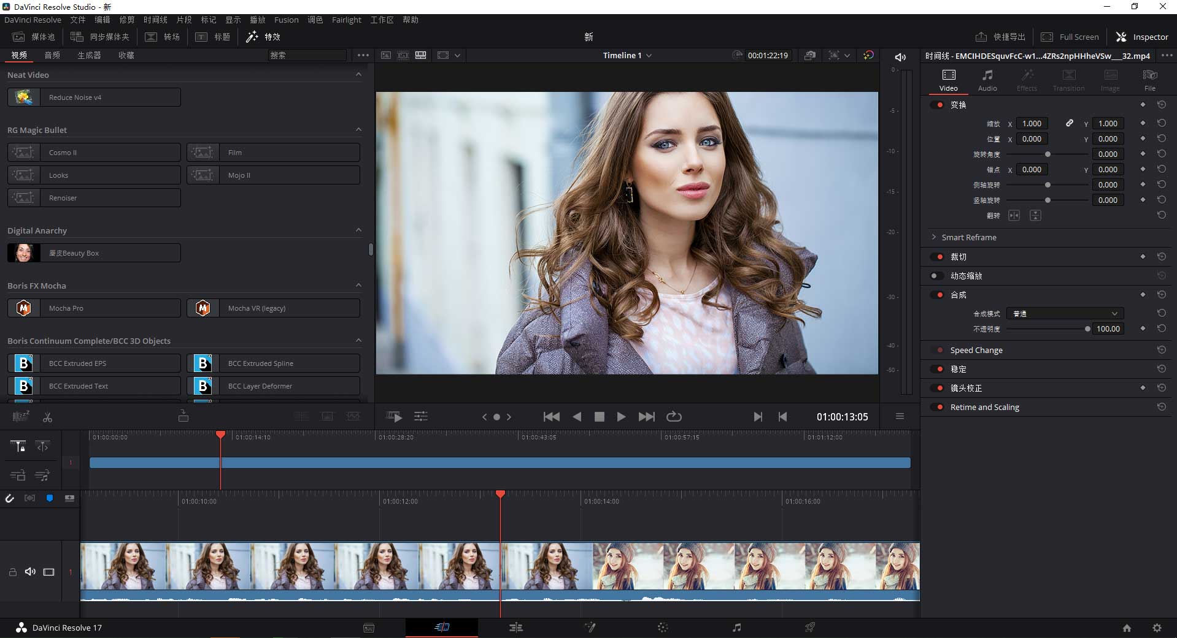Click the Stop button
Screen dimensions: 1177x638
[x=600, y=417]
